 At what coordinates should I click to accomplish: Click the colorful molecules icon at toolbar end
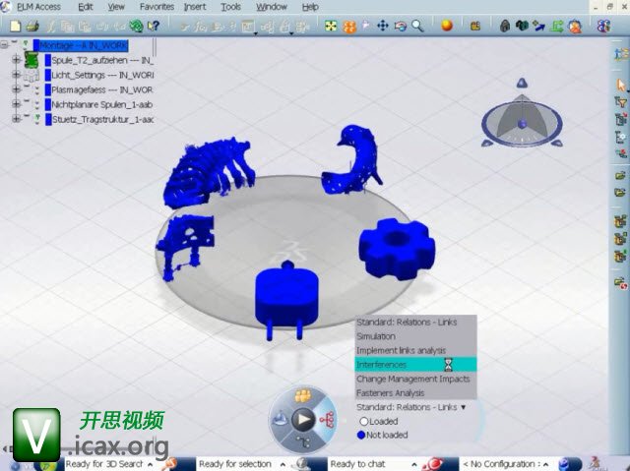[603, 27]
